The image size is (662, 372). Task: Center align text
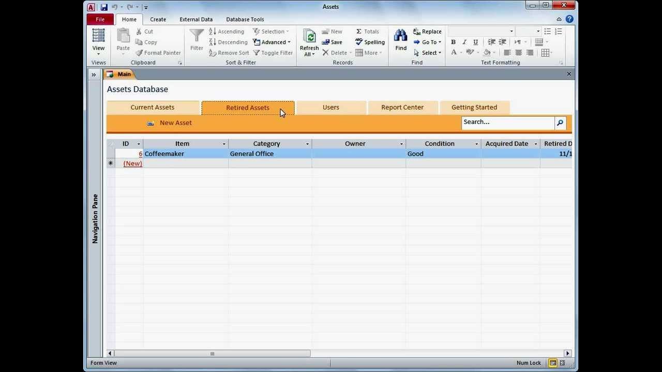(x=518, y=53)
